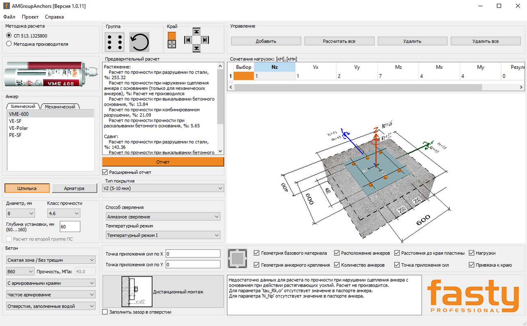Open the Тип покрытия dropdown
The image size is (527, 326).
click(163, 188)
